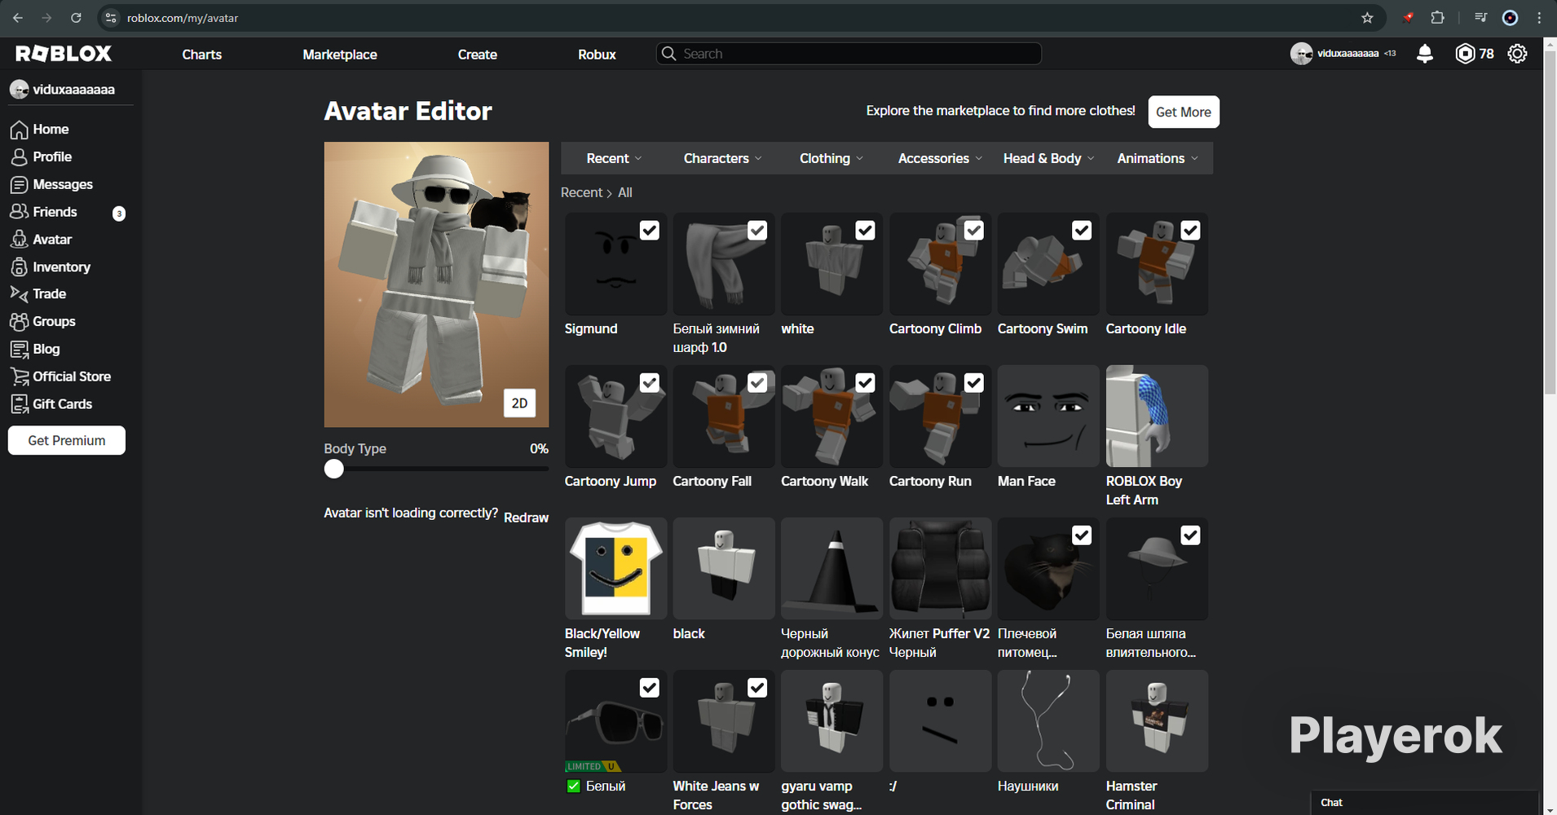Open the Marketplace tab
The width and height of the screenshot is (1557, 815).
coord(340,55)
